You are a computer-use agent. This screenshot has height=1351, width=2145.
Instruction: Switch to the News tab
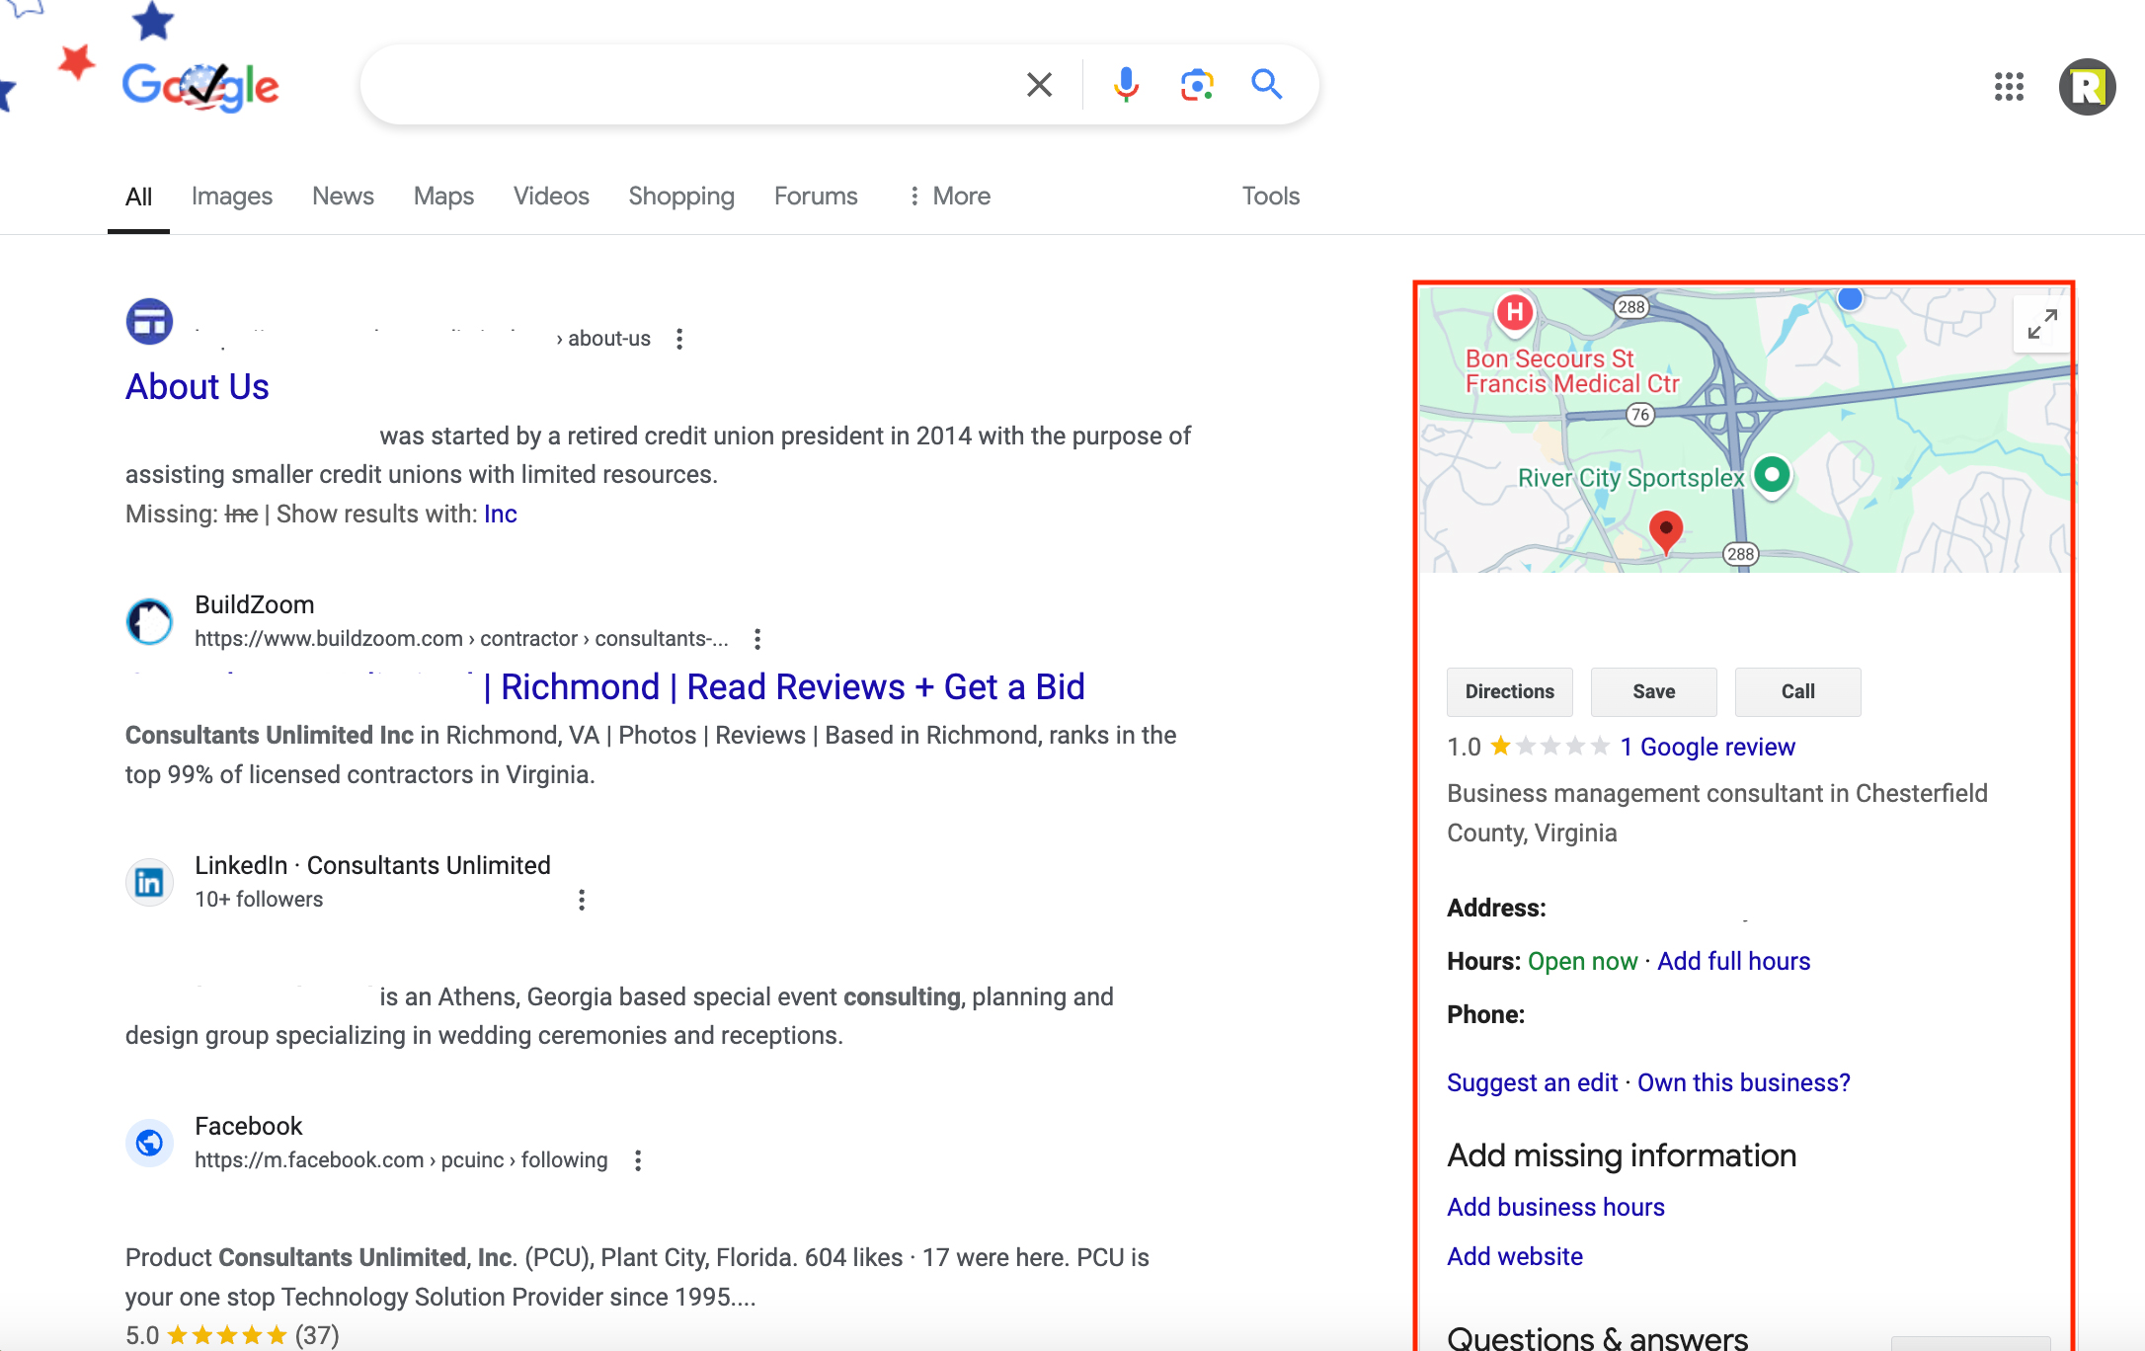tap(343, 197)
